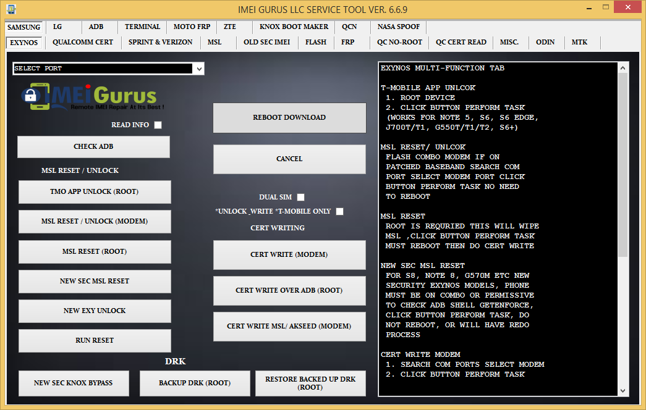
Task: Click NEW SEC KNOX BYPASS button
Action: point(74,383)
